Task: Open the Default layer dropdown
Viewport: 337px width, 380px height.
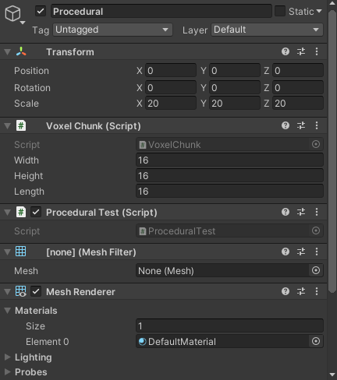Action: pyautogui.click(x=267, y=30)
